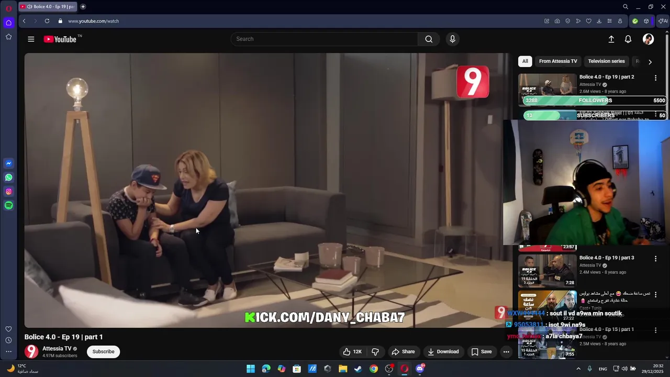This screenshot has height=377, width=670.
Task: Switch to the Bolice 4.0 browser tab
Action: pos(47,7)
